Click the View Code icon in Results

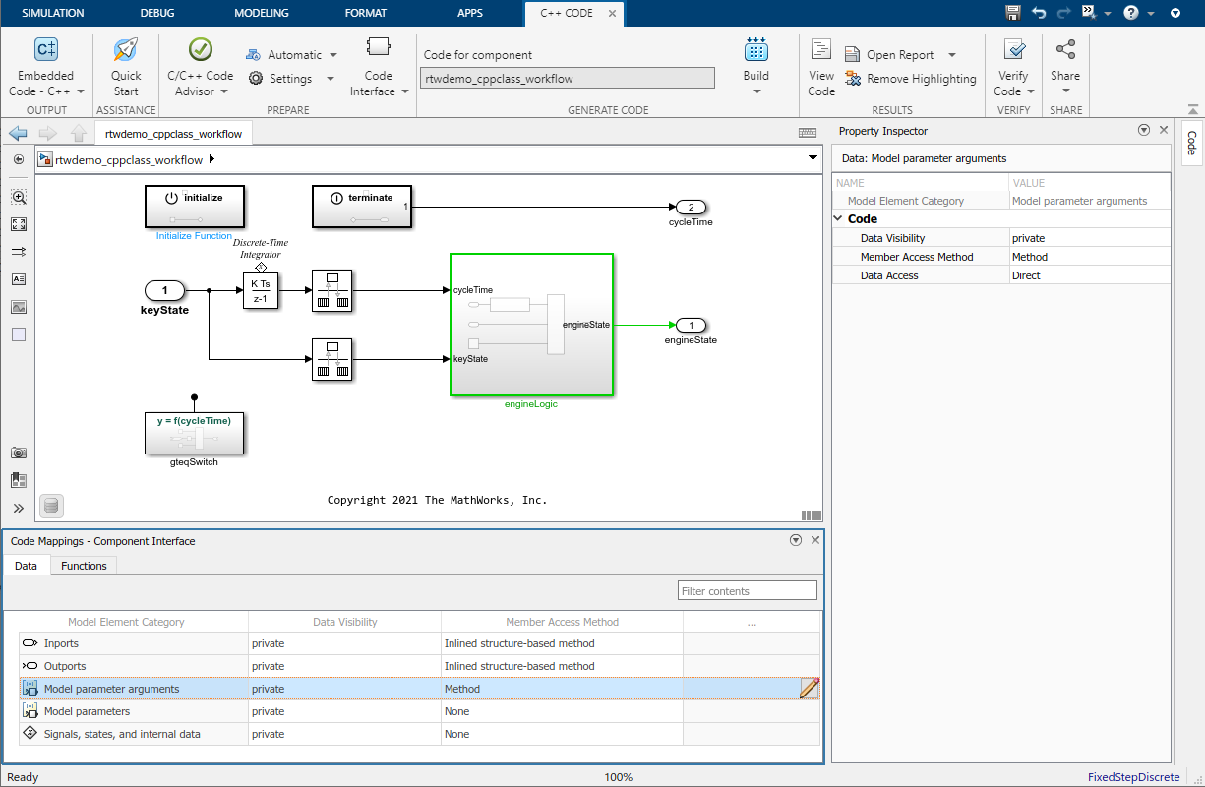820,61
